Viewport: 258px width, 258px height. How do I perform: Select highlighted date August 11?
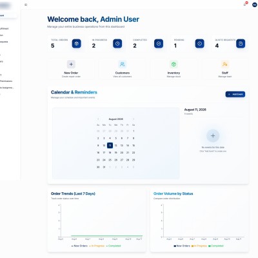[110, 146]
